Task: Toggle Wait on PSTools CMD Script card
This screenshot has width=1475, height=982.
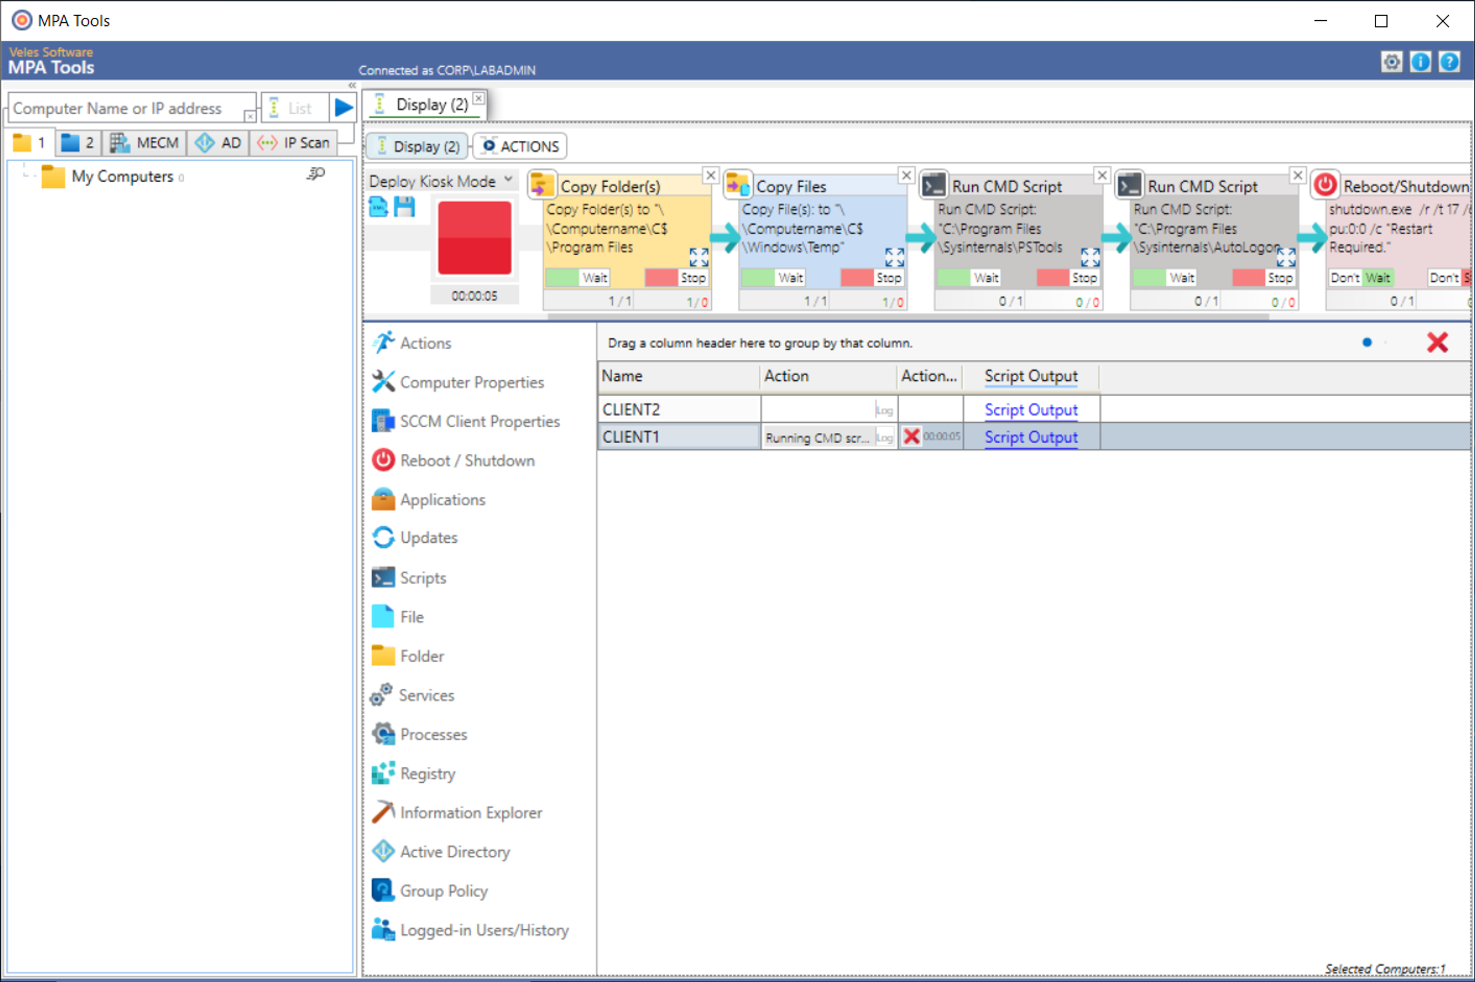Action: click(x=969, y=277)
